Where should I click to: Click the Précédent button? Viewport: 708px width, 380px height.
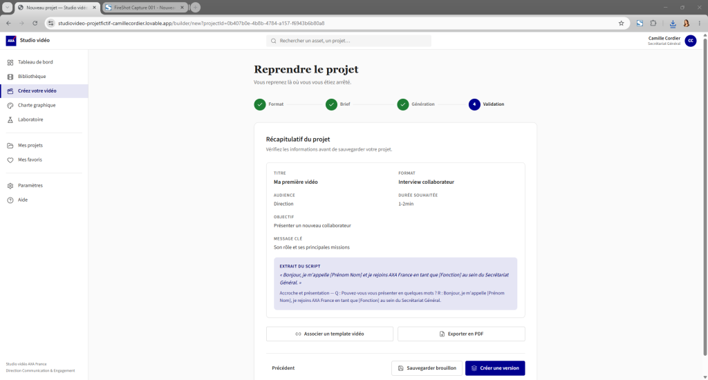click(x=283, y=368)
